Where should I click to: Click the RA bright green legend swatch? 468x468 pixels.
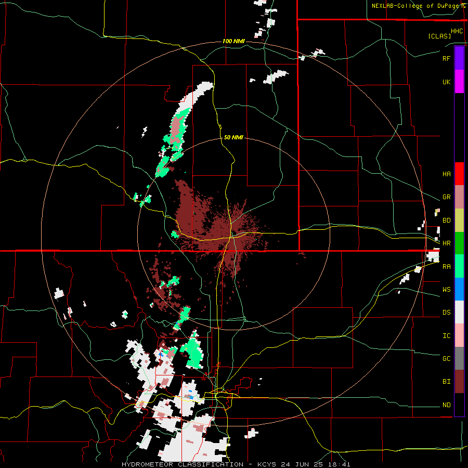[459, 266]
